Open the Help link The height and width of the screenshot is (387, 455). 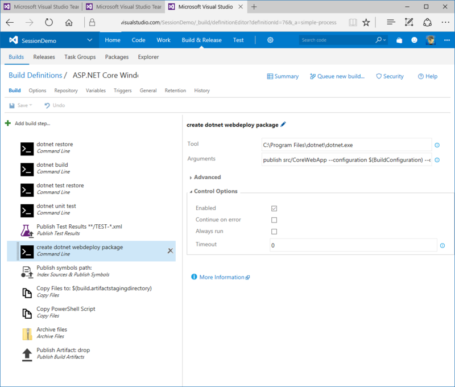coord(428,76)
